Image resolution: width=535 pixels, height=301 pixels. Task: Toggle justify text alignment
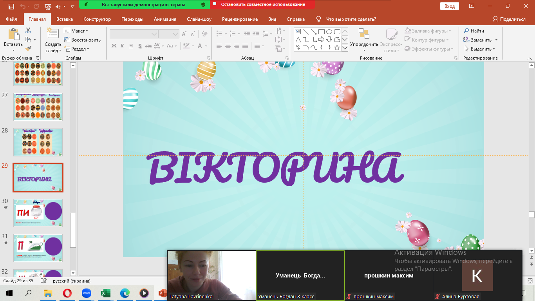tap(245, 46)
